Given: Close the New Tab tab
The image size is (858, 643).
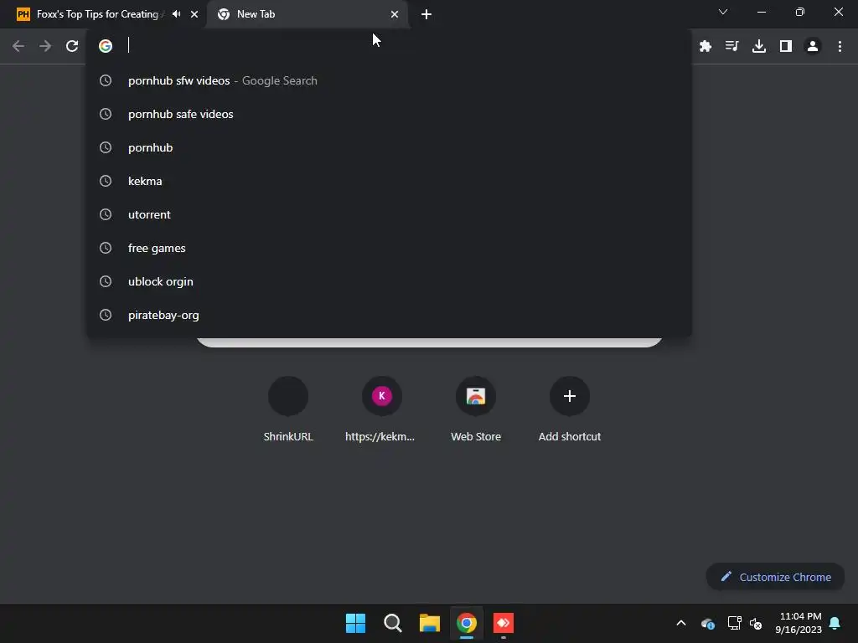Looking at the screenshot, I should [395, 14].
